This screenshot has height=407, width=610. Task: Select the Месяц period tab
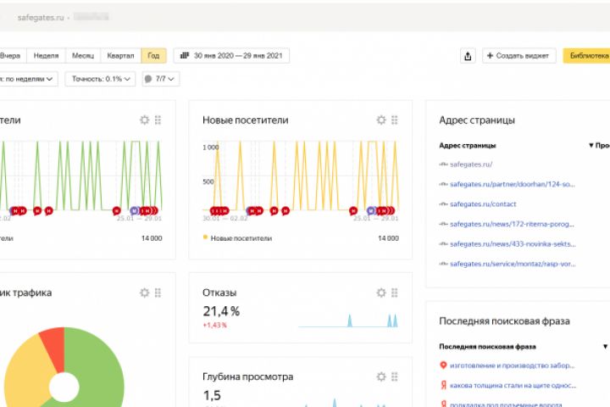[83, 56]
